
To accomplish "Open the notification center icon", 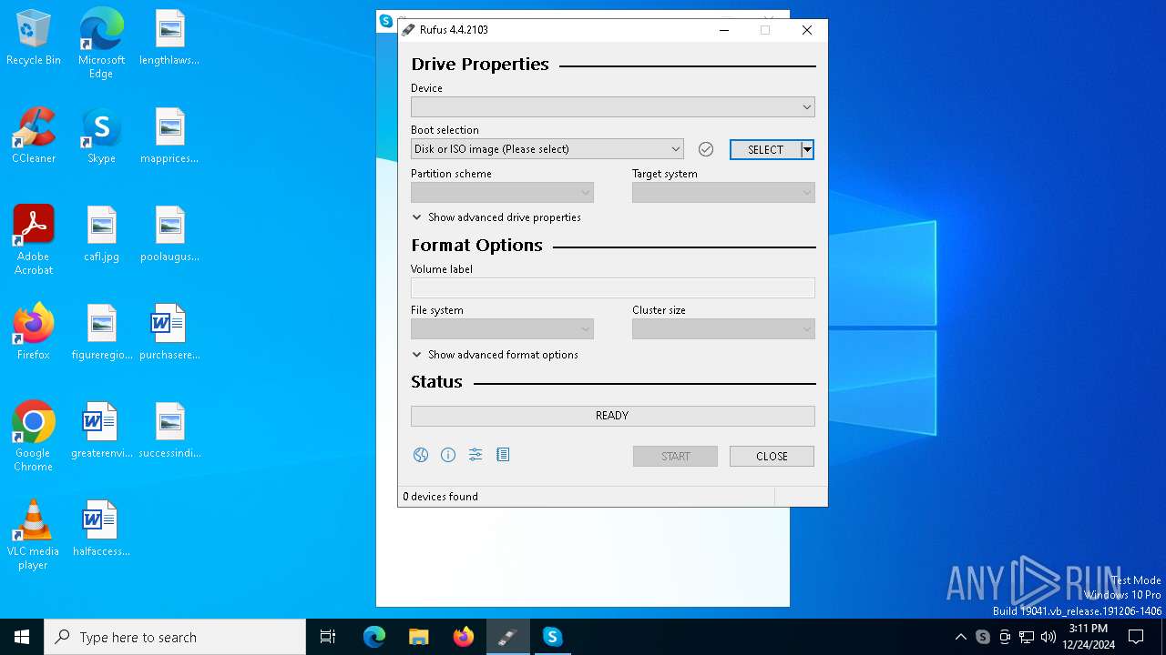I will click(x=1136, y=637).
